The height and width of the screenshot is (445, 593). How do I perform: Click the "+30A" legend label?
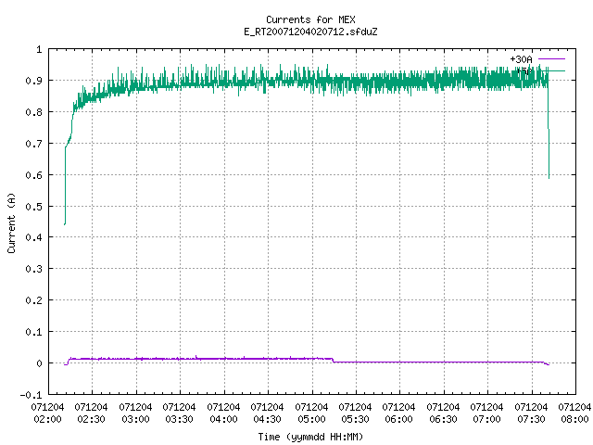[521, 59]
